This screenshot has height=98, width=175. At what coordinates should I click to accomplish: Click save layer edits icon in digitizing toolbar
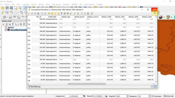pyautogui.click(x=7, y=13)
